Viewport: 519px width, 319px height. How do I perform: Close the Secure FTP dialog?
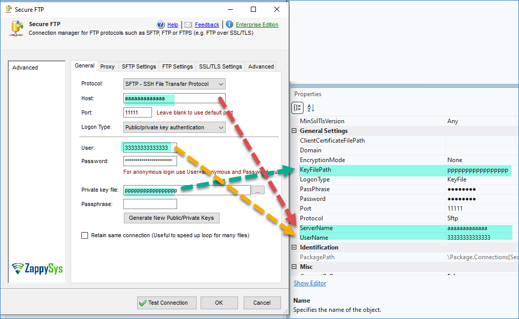[277, 9]
